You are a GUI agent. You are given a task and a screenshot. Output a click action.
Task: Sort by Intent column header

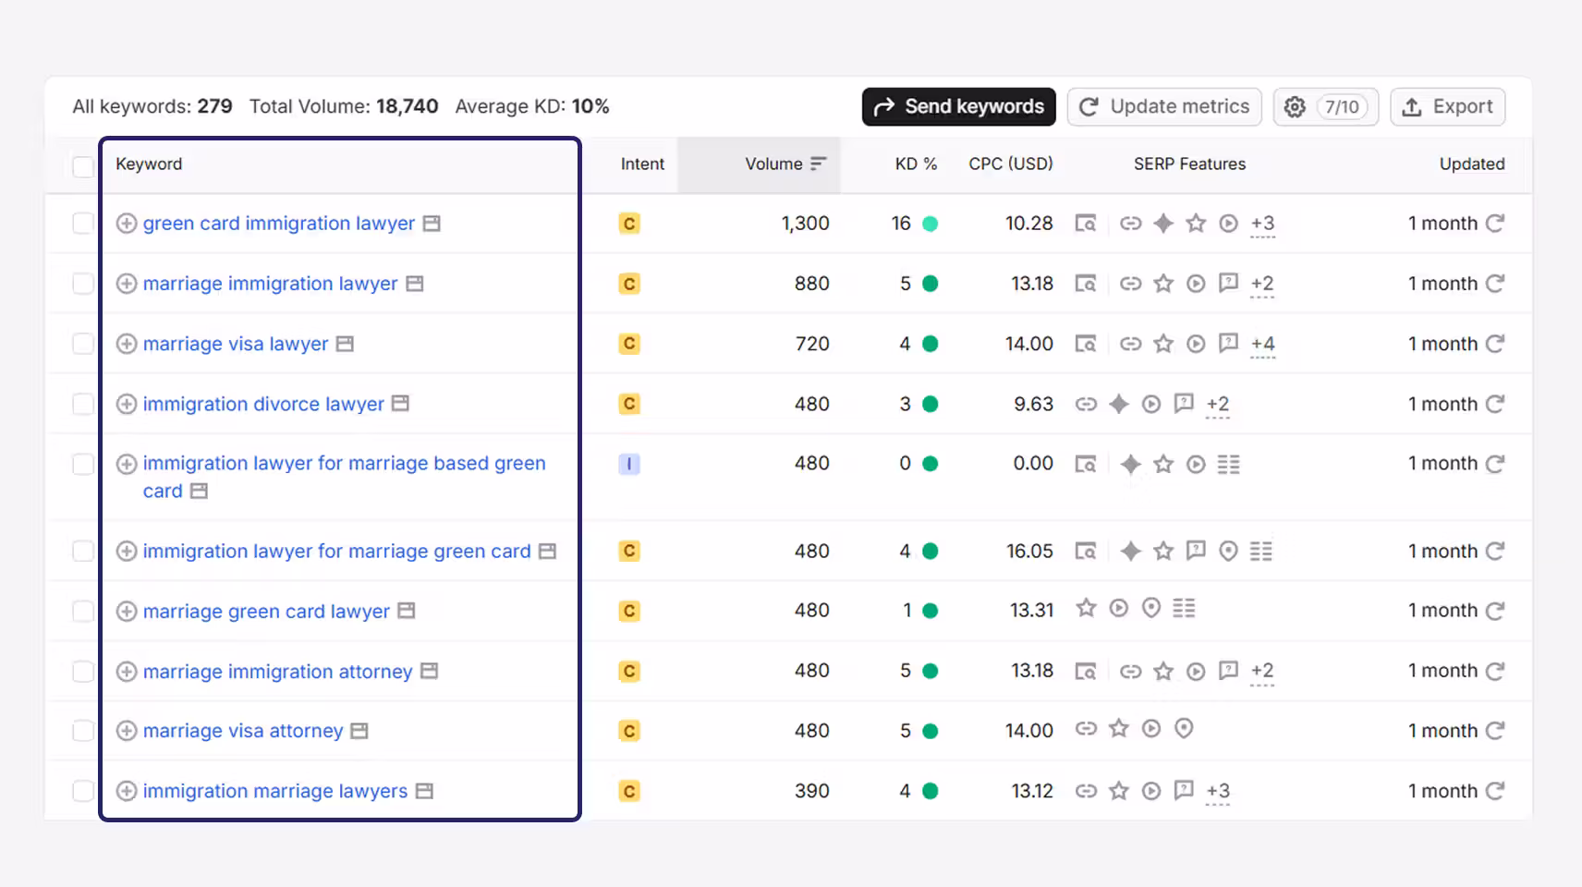642,164
